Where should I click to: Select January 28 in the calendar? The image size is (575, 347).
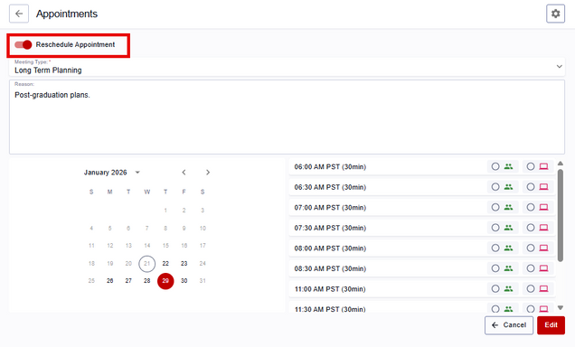pyautogui.click(x=147, y=281)
